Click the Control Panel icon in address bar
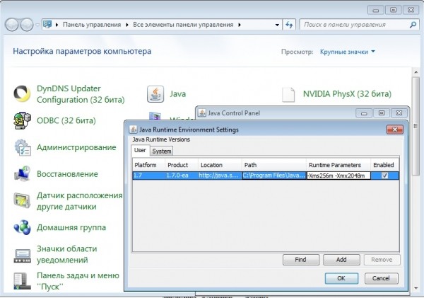424x298 pixels. (x=47, y=24)
